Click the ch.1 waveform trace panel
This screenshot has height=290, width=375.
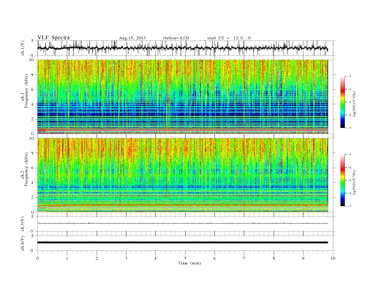pyautogui.click(x=186, y=48)
